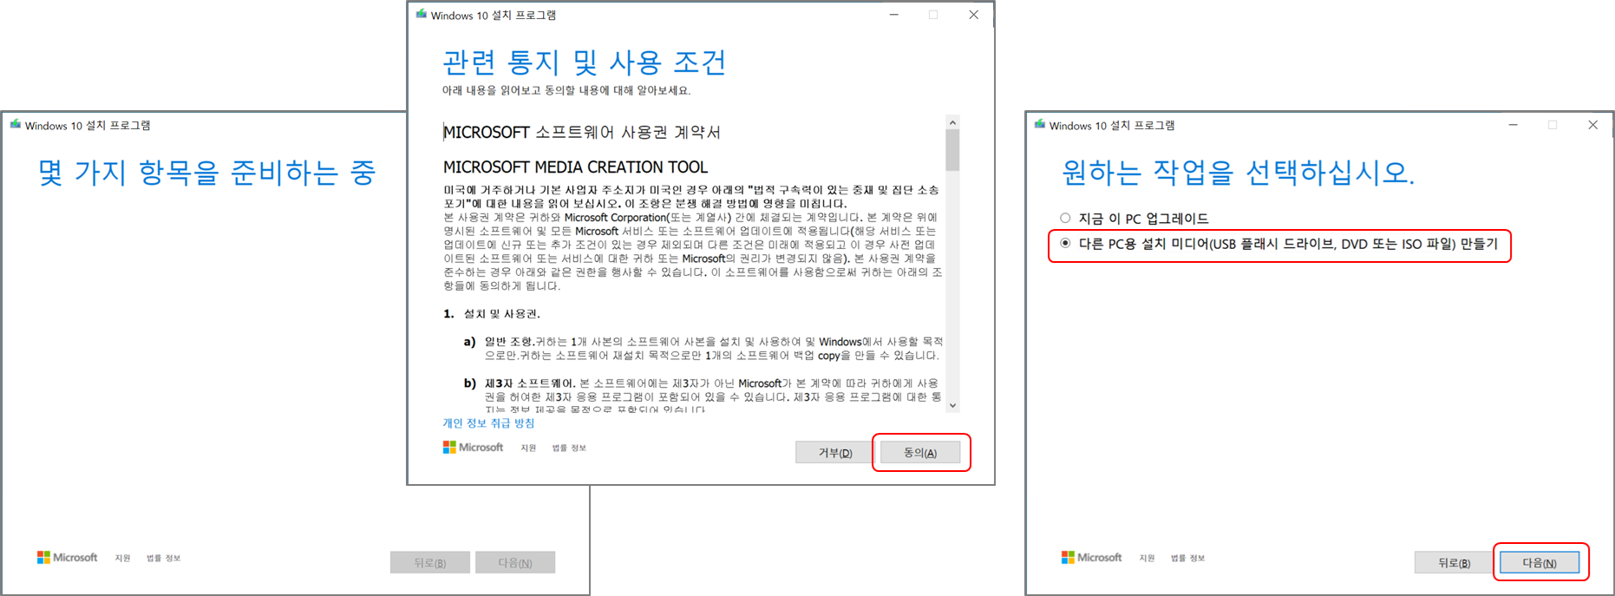Click Microsoft logo in the license window
This screenshot has width=1615, height=596.
click(x=473, y=447)
